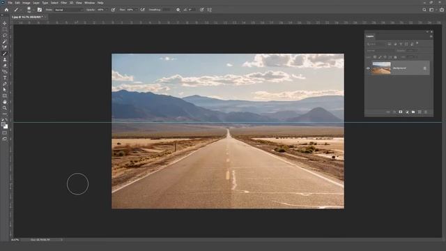The width and height of the screenshot is (446, 251).
Task: Open the tool preset picker arrow
Action: (21, 10)
